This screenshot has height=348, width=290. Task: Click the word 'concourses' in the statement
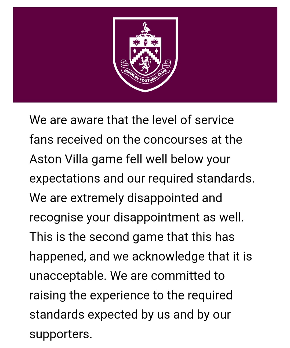coord(175,139)
